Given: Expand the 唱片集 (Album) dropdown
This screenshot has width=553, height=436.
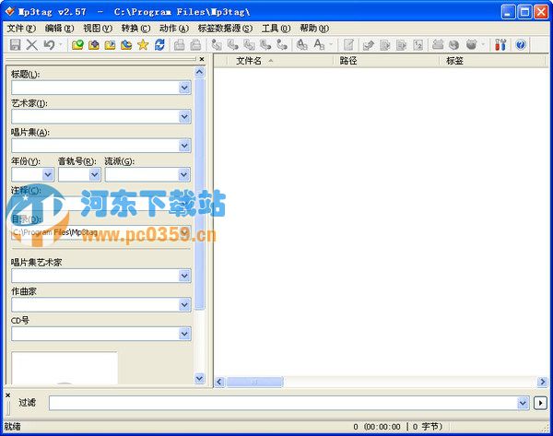Looking at the screenshot, I should [x=185, y=146].
